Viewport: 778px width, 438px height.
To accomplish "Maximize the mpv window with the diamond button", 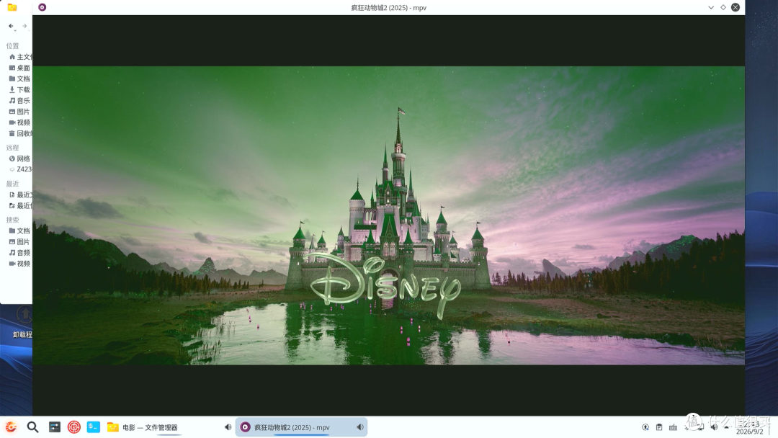I will [723, 7].
